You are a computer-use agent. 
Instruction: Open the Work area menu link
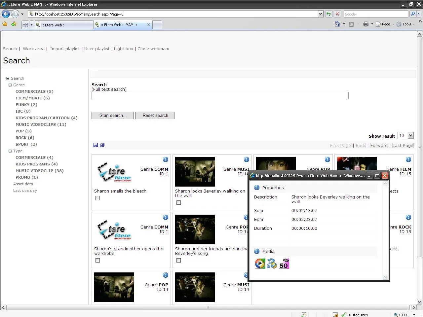click(x=33, y=49)
